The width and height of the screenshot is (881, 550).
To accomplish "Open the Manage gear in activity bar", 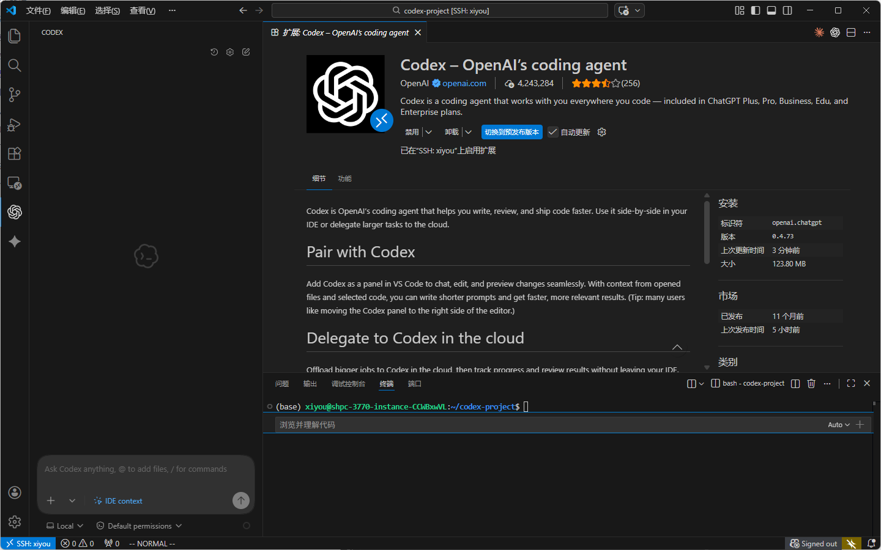I will [15, 522].
